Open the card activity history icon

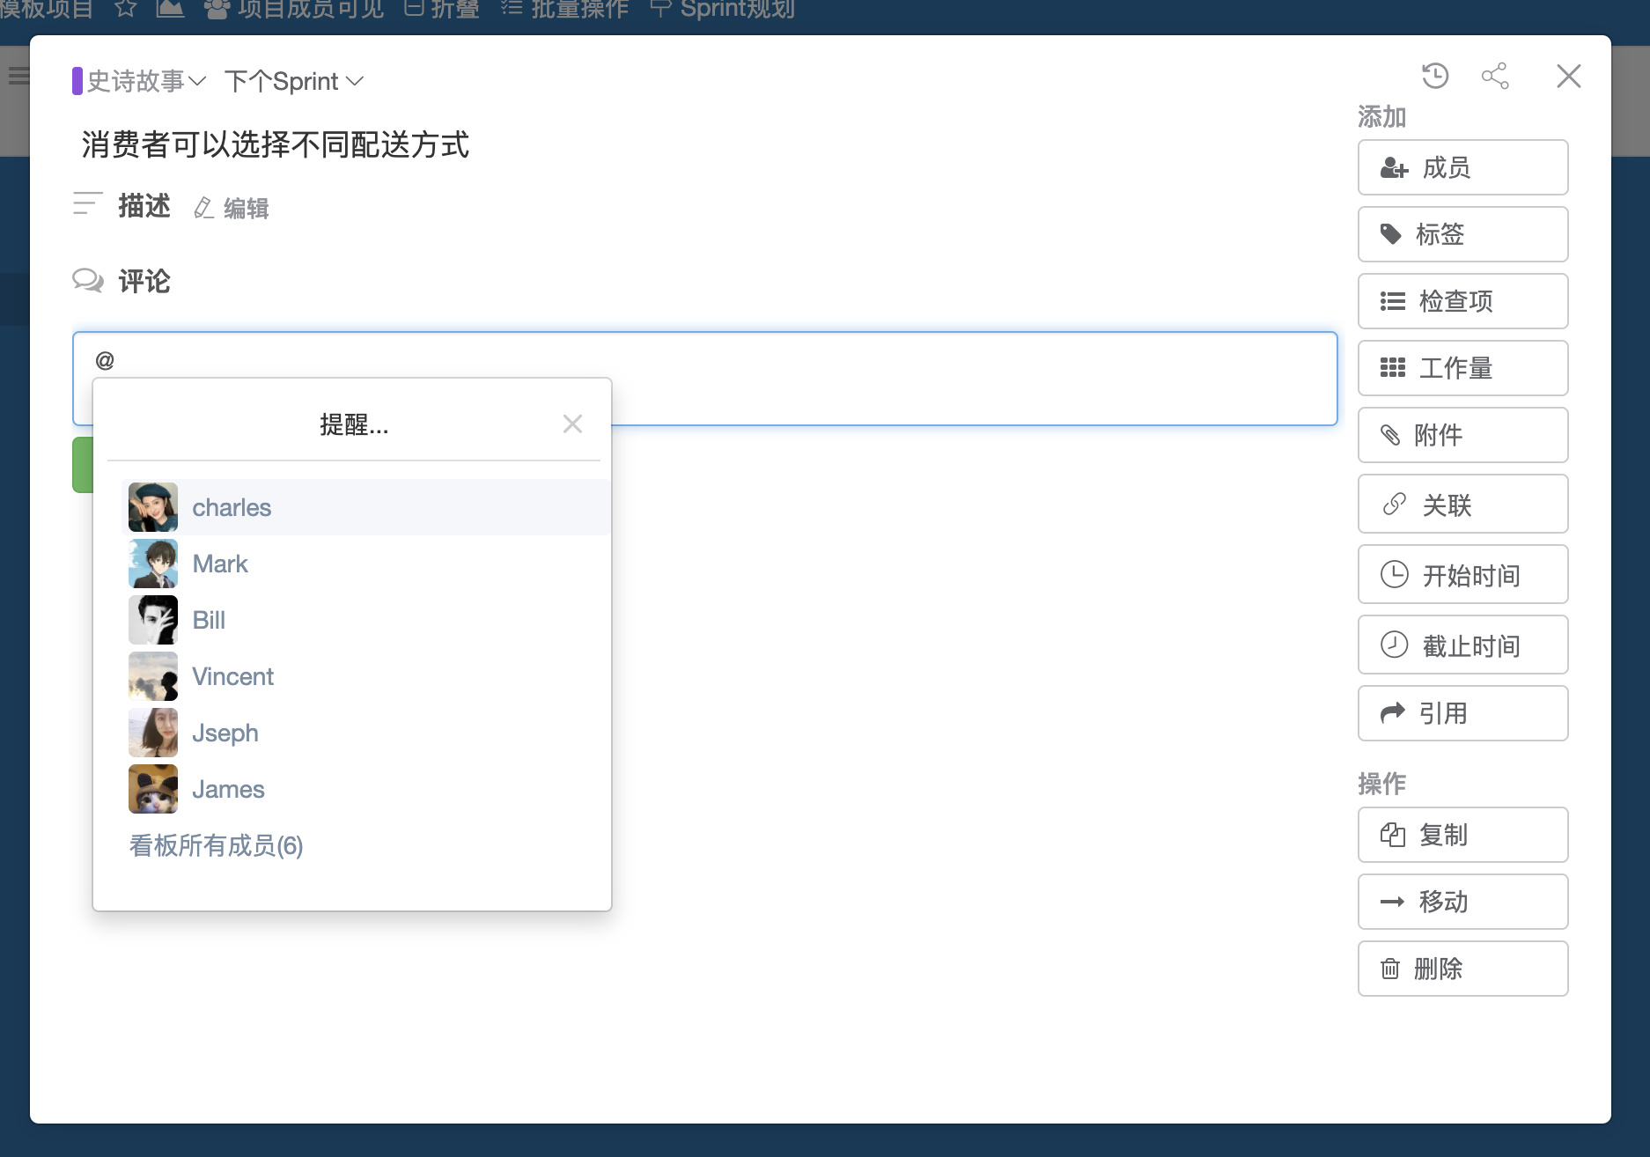click(x=1435, y=76)
